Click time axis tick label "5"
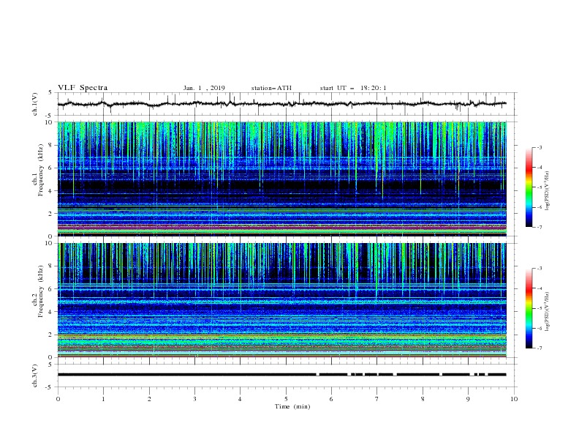579x448 pixels. click(286, 399)
